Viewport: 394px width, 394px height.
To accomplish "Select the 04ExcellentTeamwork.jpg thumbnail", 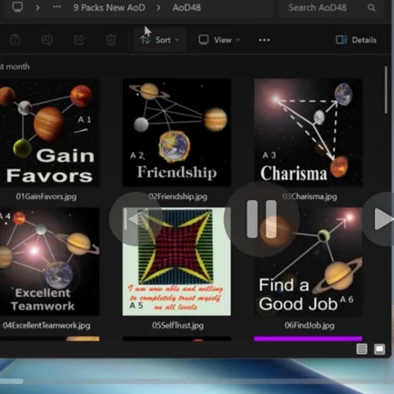I will (49, 261).
